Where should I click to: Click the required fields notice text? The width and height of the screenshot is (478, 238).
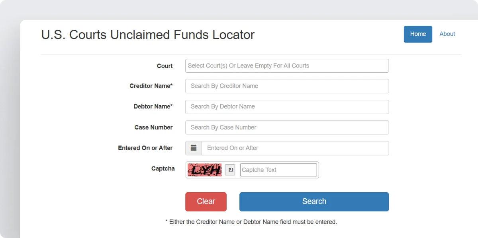click(251, 222)
